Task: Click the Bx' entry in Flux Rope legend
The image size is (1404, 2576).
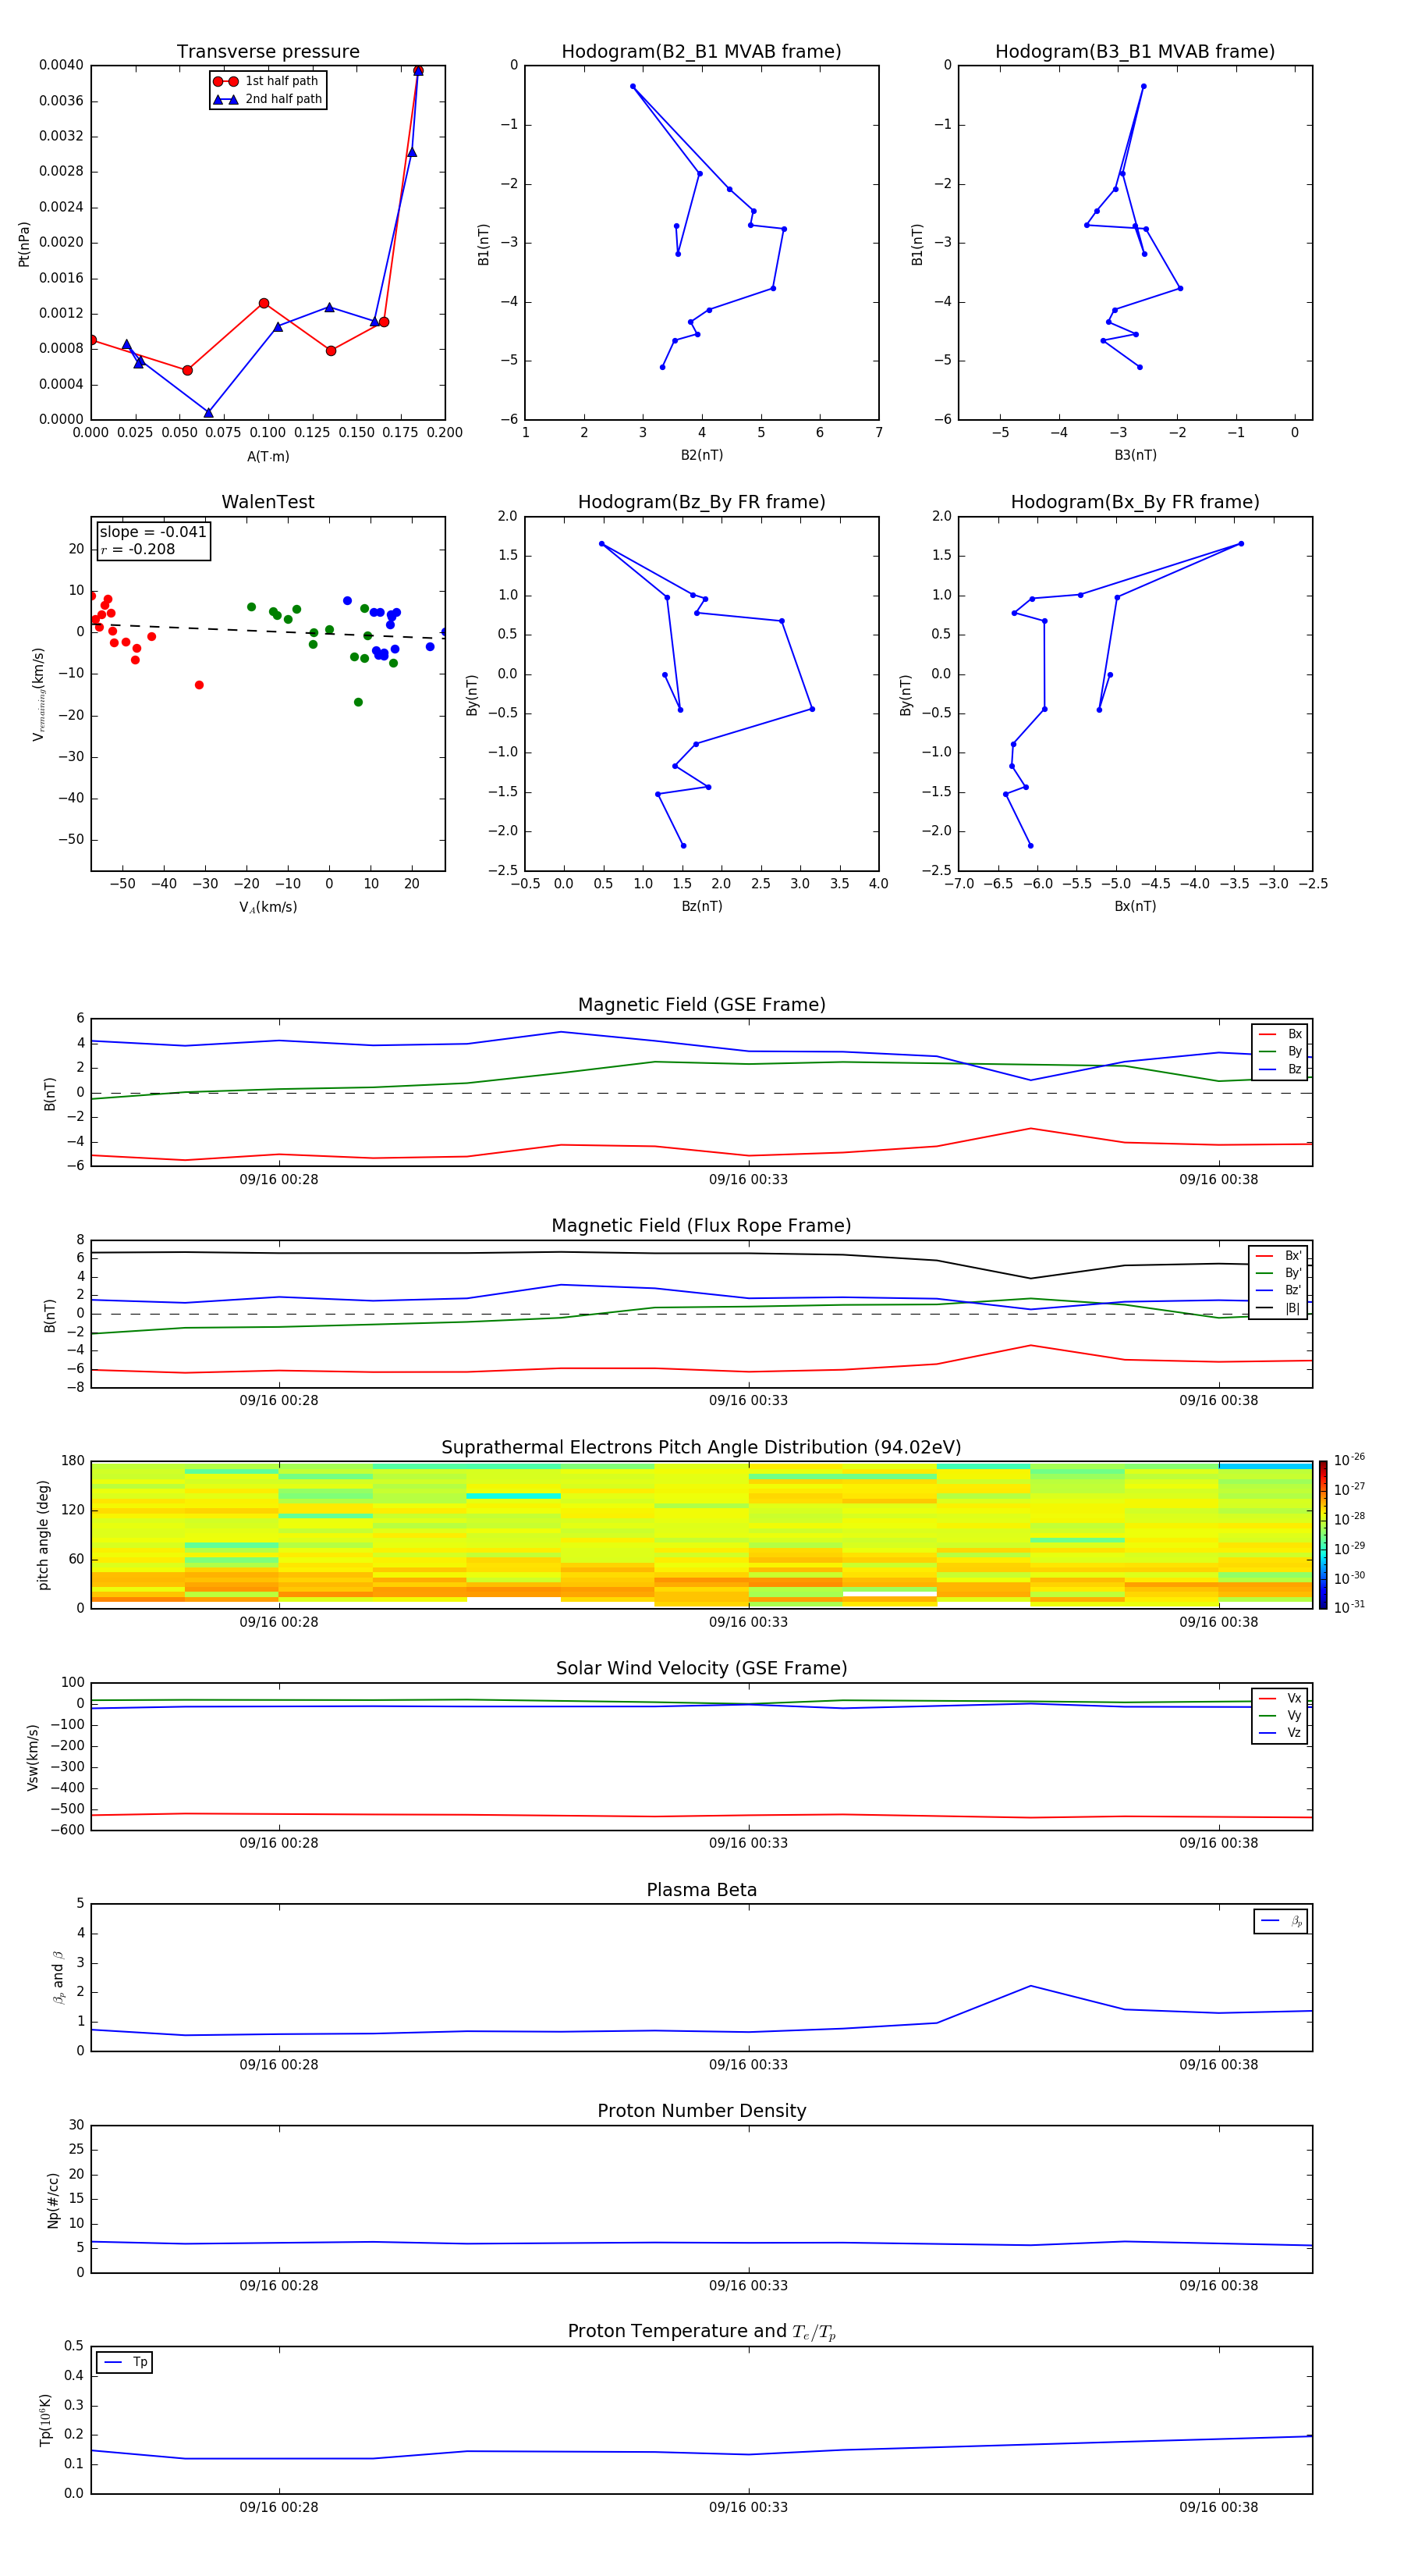Action: pyautogui.click(x=1278, y=1256)
